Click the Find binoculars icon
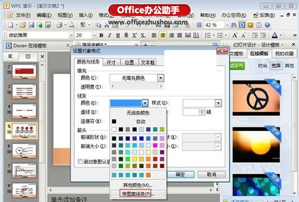Viewport: 299px width, 202px height. (x=233, y=25)
